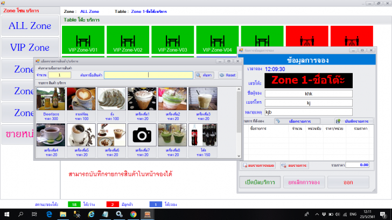The width and height of the screenshot is (392, 220).
Task: Open File Explorer from the taskbar
Action: tap(63, 214)
